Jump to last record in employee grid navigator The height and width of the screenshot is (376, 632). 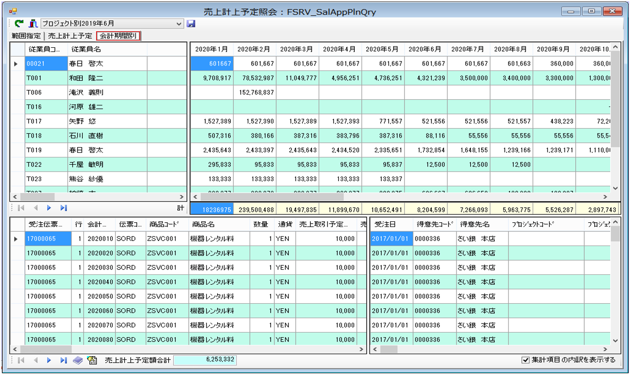tap(63, 208)
